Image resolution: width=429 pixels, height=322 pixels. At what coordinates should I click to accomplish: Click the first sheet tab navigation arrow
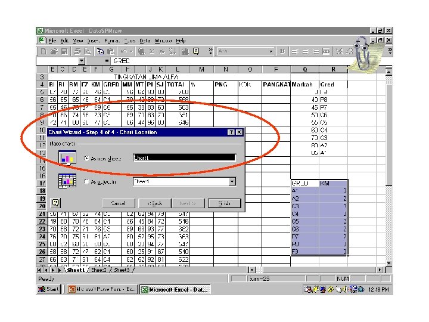39,270
